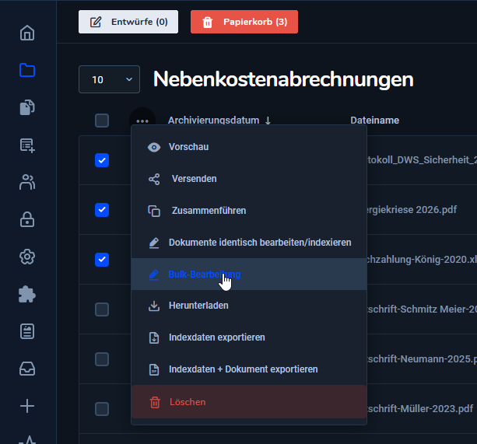Click the plus icon in sidebar
The height and width of the screenshot is (444, 477).
[x=27, y=406]
